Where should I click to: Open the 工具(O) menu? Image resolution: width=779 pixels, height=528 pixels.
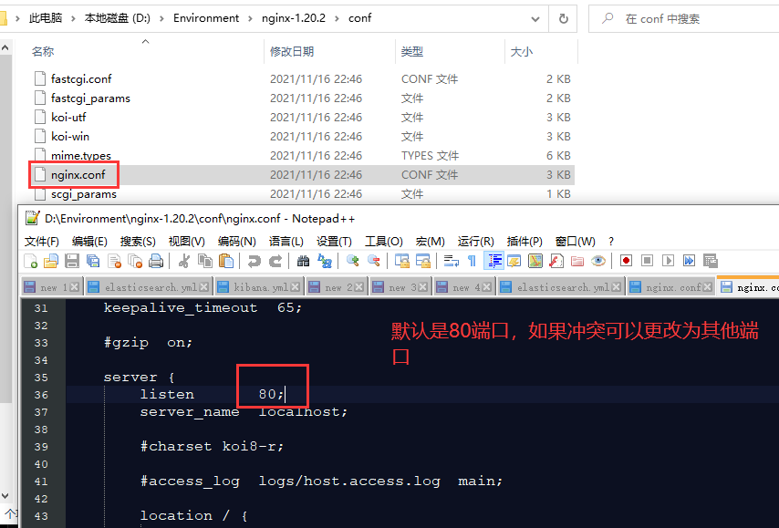coord(383,242)
